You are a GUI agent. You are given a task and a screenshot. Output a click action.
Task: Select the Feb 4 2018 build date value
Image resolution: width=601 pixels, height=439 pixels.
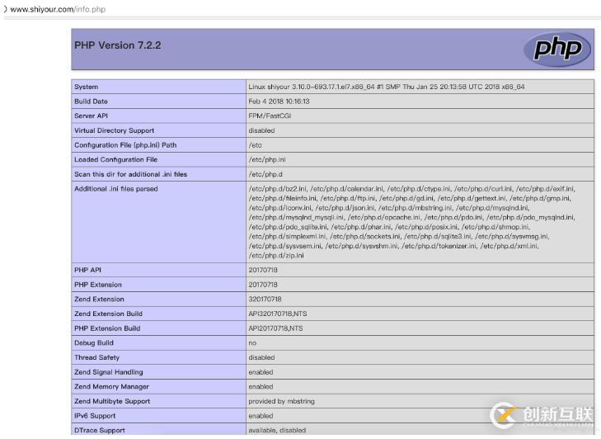(279, 101)
